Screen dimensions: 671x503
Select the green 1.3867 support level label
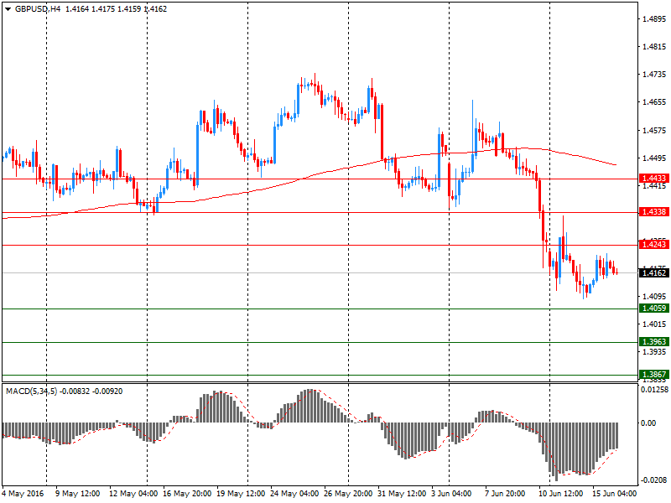[654, 374]
